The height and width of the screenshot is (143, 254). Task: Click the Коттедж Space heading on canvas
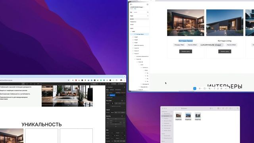point(186,41)
